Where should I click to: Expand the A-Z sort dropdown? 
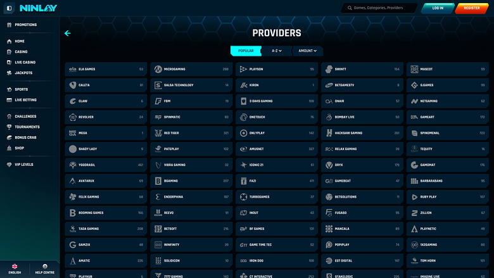tap(276, 51)
